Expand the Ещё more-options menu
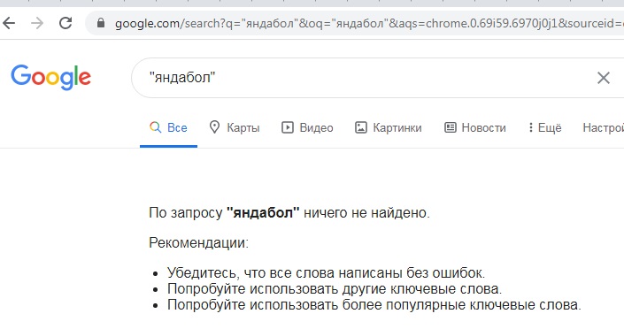Viewport: 624px width, 329px height. pyautogui.click(x=544, y=127)
